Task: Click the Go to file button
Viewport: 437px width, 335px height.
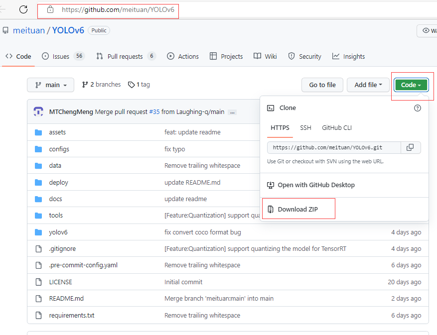Action: point(322,85)
